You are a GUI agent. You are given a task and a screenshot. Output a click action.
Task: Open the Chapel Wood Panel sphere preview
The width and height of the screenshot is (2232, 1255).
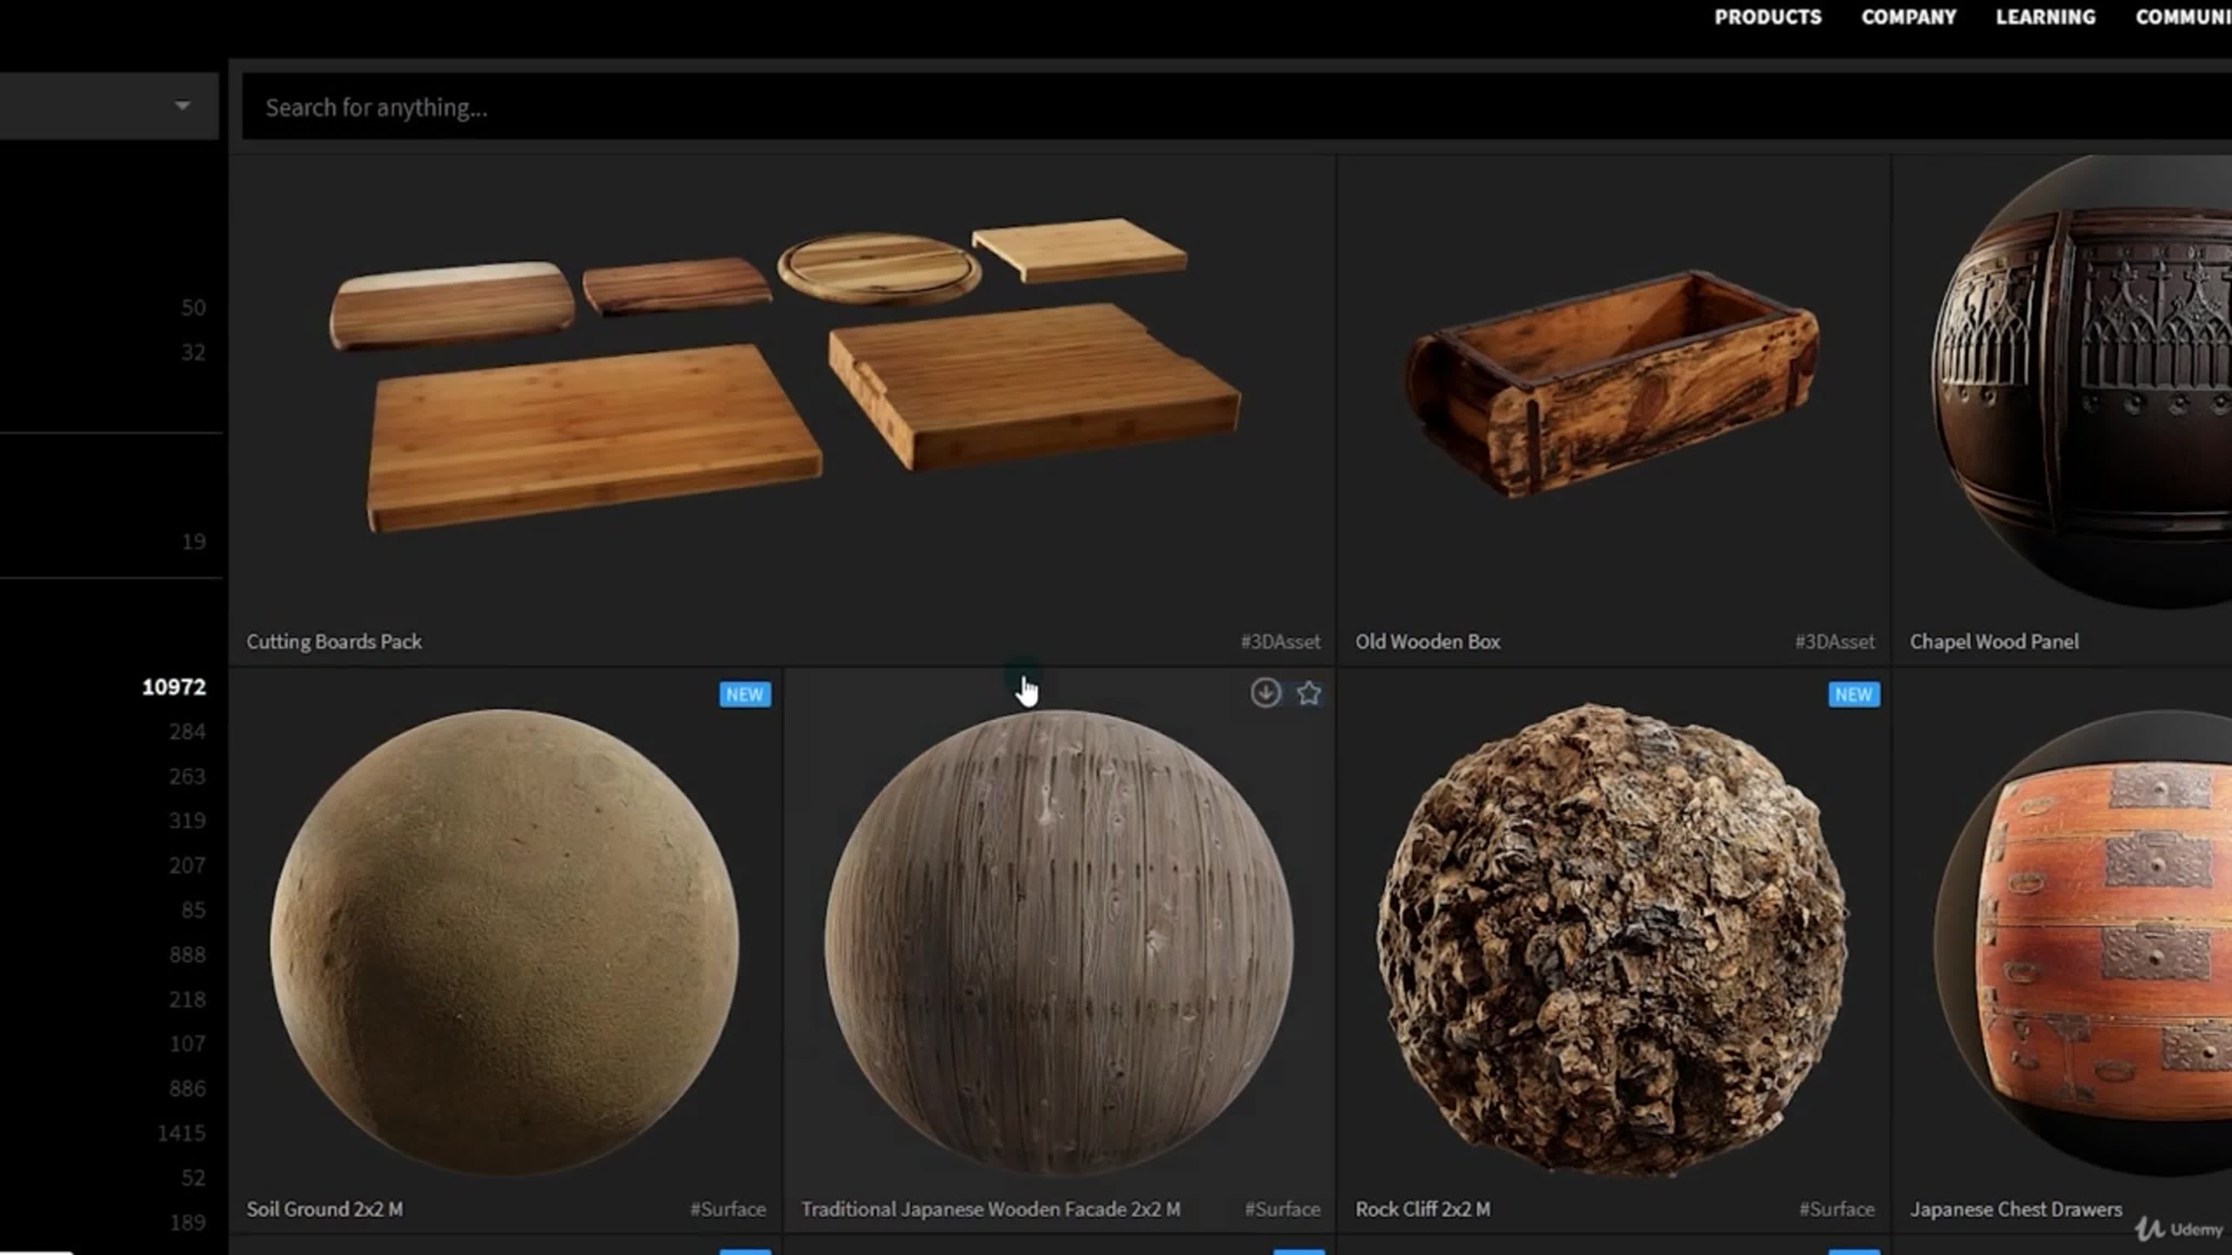click(2081, 381)
